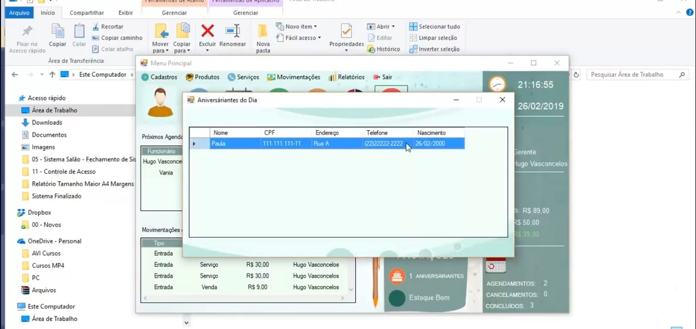Click the Renomear icon
Screen dimensions: 696x329
pos(233,31)
